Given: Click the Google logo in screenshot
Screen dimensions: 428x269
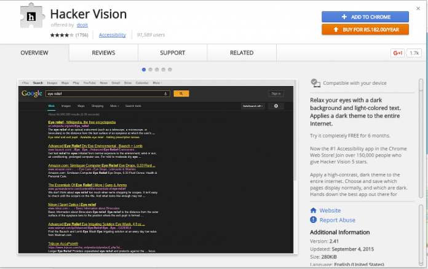Looking at the screenshot, I should 32,93.
